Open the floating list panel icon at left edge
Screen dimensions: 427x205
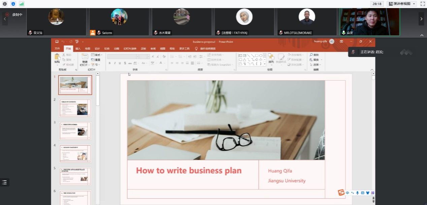tap(4, 182)
